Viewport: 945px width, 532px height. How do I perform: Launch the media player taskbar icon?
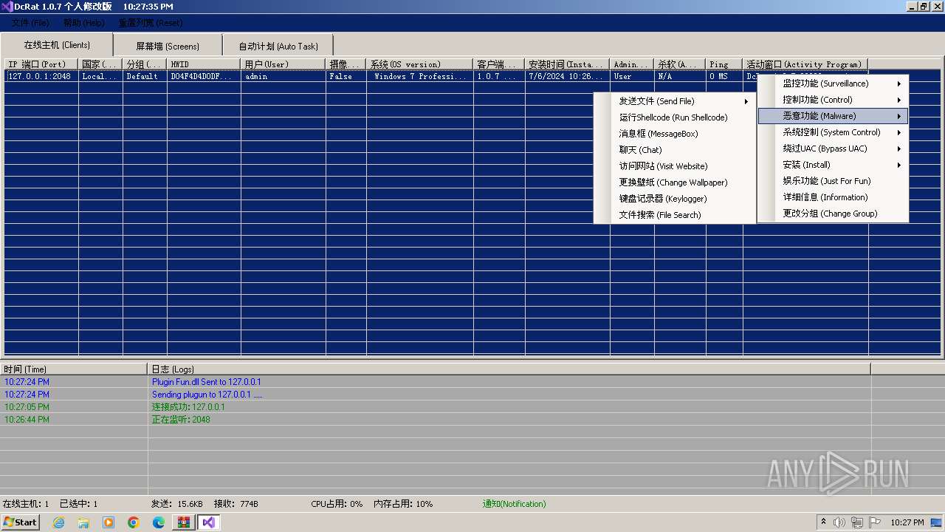click(109, 522)
